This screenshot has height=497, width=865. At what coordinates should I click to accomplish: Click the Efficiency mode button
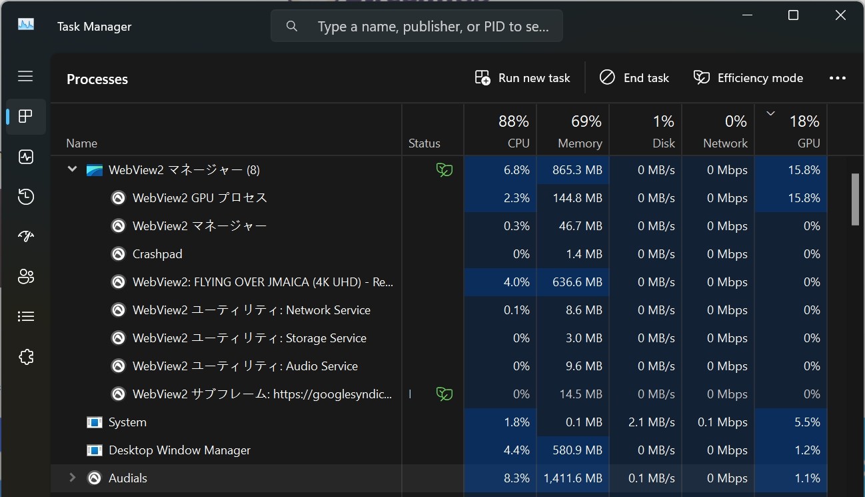(748, 78)
